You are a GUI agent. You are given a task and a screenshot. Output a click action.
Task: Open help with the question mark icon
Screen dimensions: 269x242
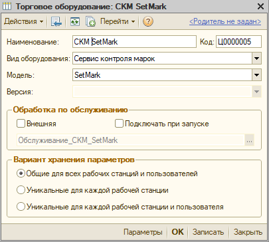coord(148,21)
